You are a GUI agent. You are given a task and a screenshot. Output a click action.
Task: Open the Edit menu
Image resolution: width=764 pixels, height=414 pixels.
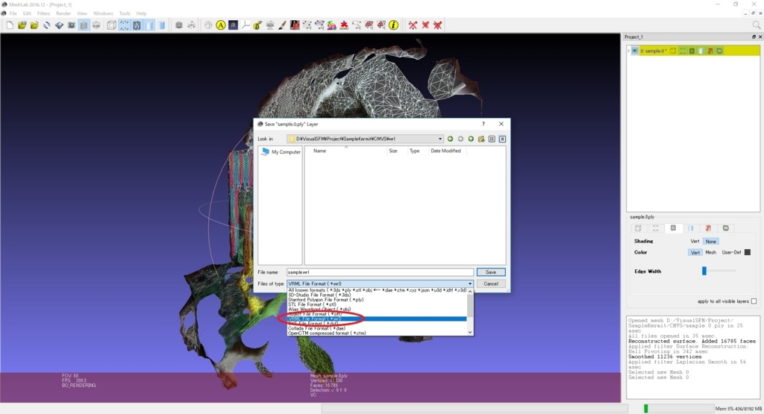(x=27, y=13)
